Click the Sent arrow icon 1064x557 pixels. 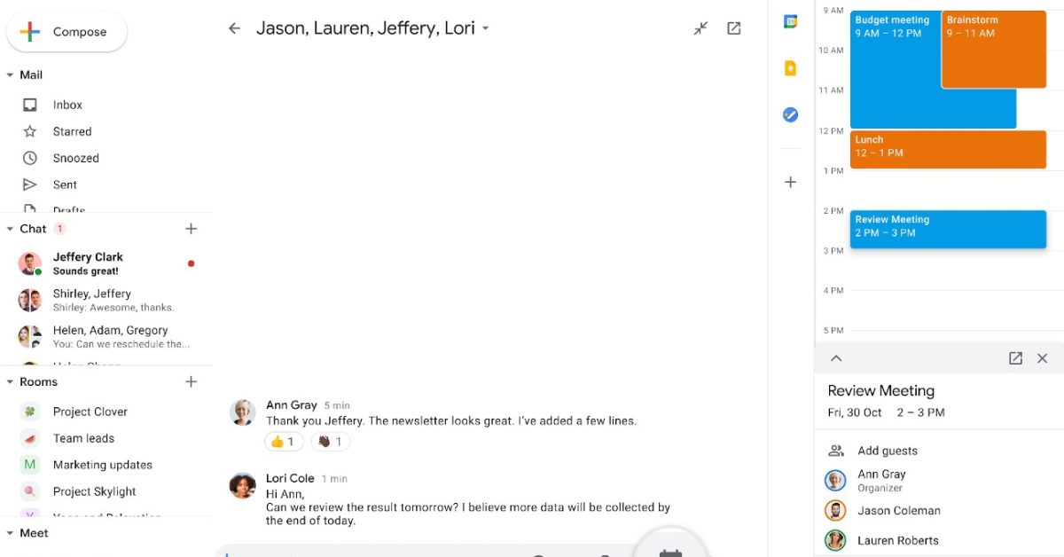coord(30,184)
